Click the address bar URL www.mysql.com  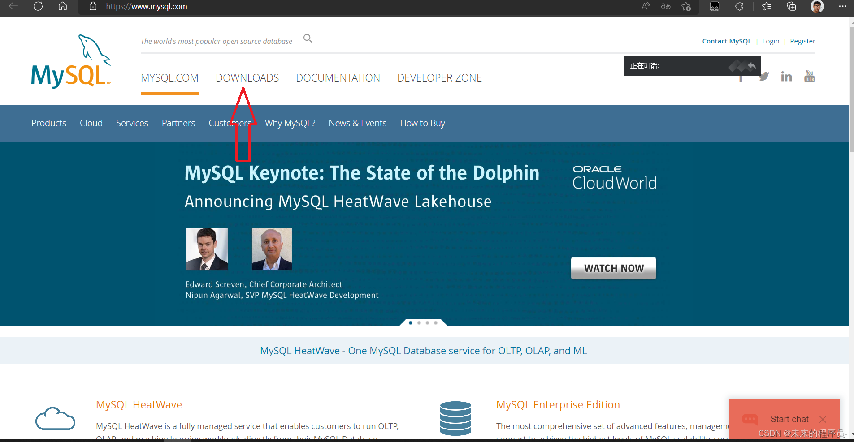click(147, 6)
